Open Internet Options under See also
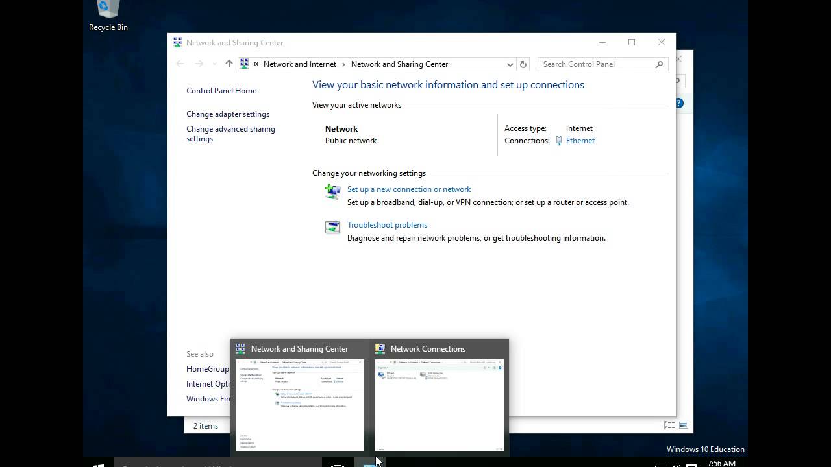 pos(209,384)
